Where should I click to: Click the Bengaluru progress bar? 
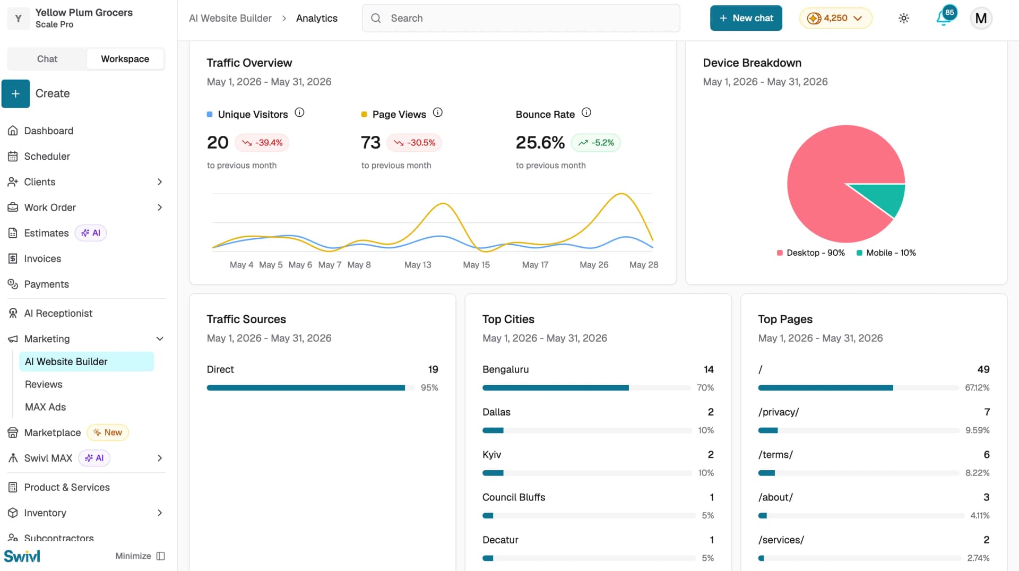[x=586, y=388]
